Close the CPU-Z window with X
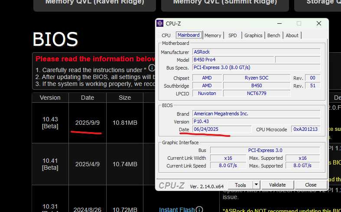Viewport: 341px width, 212px height. point(319,23)
